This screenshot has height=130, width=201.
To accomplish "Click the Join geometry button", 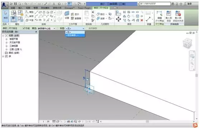I will point(101,18).
